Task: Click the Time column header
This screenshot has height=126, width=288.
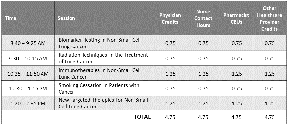Action: pyautogui.click(x=28, y=18)
